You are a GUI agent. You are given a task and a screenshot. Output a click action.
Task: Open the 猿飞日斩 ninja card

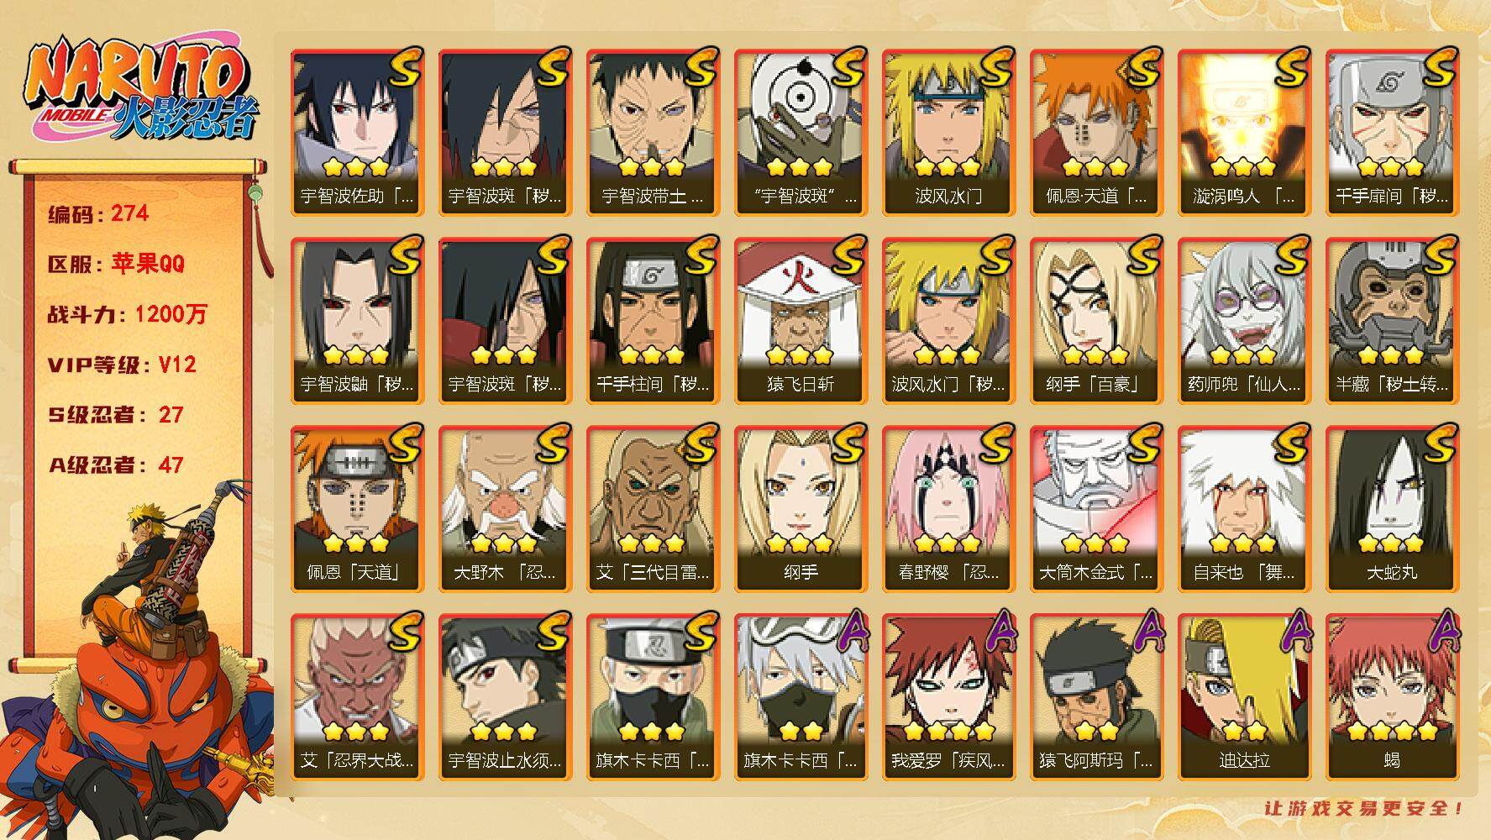(801, 320)
